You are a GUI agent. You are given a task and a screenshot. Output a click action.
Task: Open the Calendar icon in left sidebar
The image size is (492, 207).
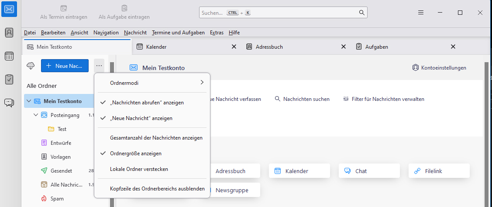(x=9, y=56)
